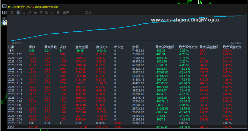This screenshot has height=131, width=248.
Task: Select the 2025.11.05 date row
Action: point(15,109)
